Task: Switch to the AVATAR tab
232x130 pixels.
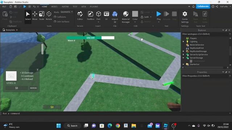Action: pos(65,6)
